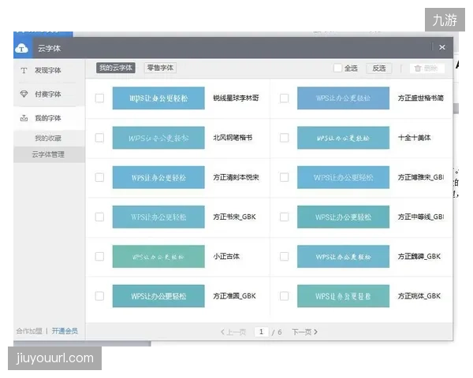Click the trash delete button
The height and width of the screenshot is (378, 473).
(x=426, y=69)
